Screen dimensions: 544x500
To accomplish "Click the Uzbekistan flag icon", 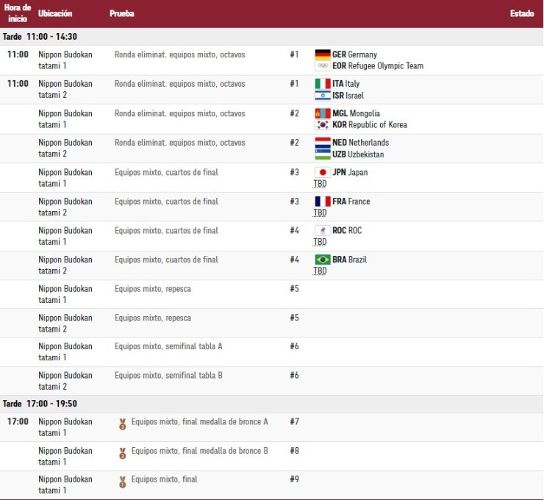I will click(x=322, y=154).
